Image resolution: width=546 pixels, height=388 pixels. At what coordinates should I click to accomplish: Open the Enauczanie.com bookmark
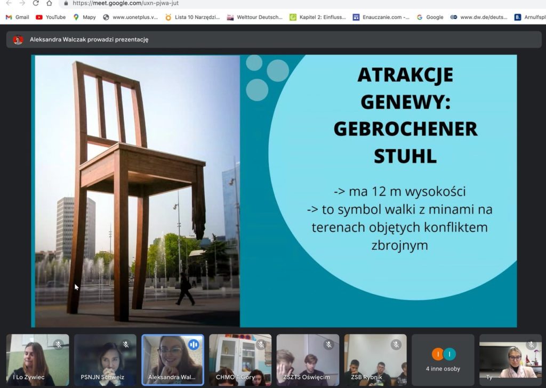381,17
